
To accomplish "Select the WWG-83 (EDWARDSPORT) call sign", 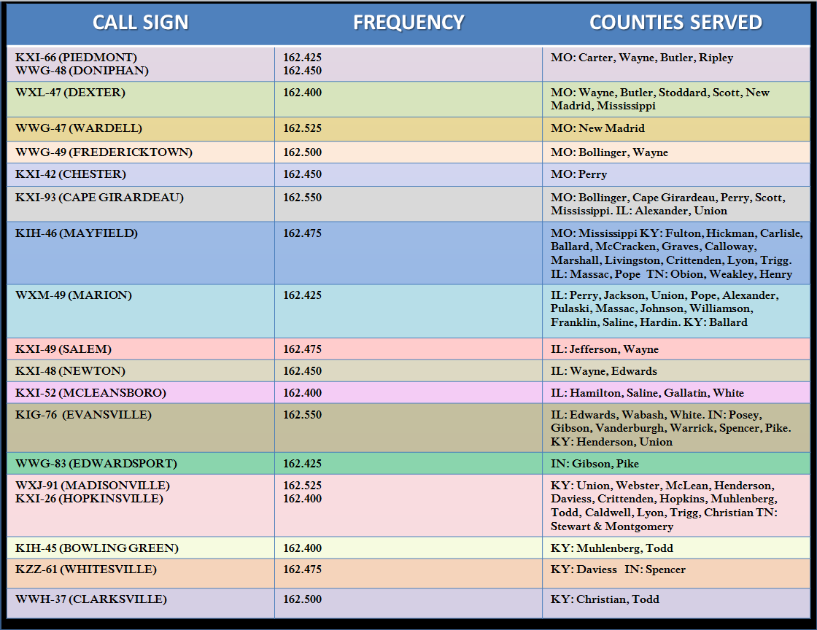I will (96, 464).
